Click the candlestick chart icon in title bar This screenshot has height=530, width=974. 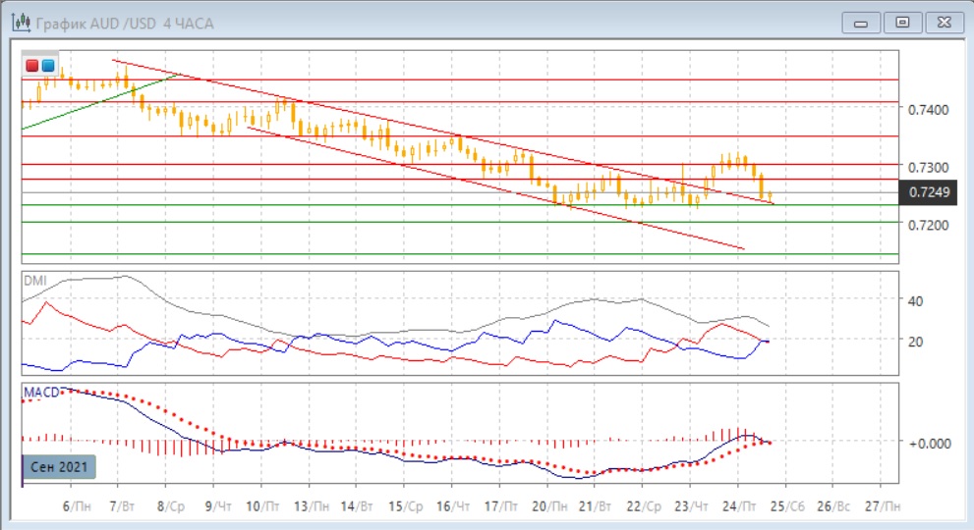tap(19, 21)
